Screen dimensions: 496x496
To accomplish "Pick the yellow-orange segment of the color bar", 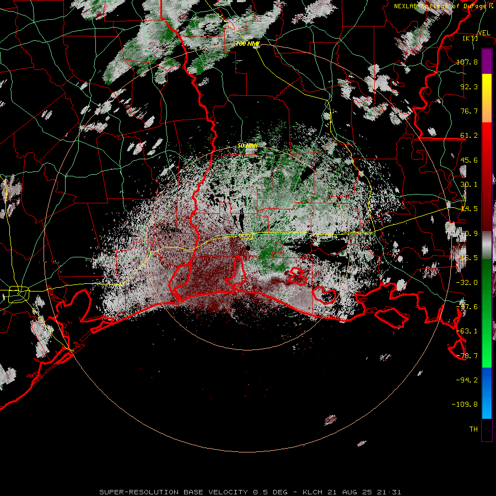I will coord(487,98).
